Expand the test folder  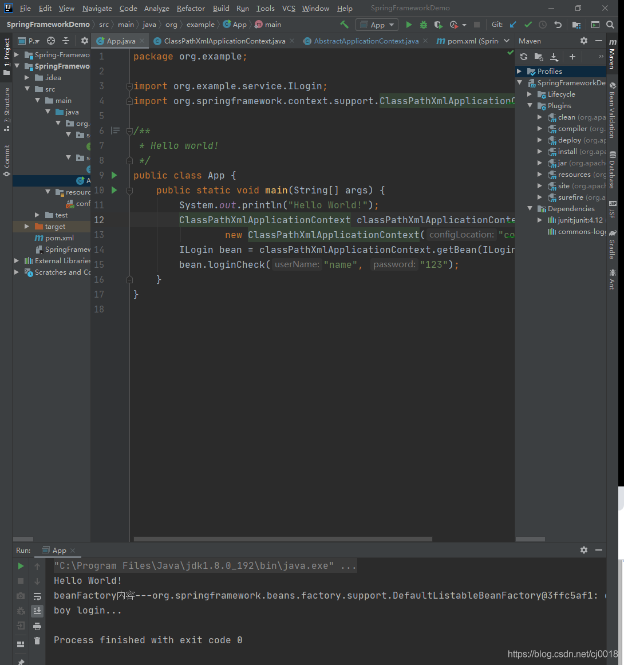(x=37, y=215)
